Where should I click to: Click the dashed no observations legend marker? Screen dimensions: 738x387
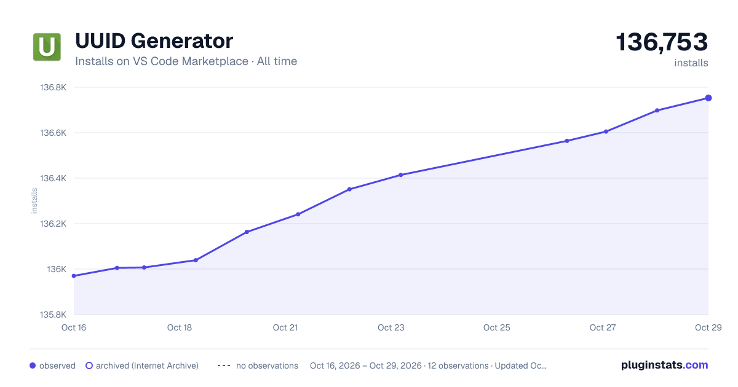point(224,365)
